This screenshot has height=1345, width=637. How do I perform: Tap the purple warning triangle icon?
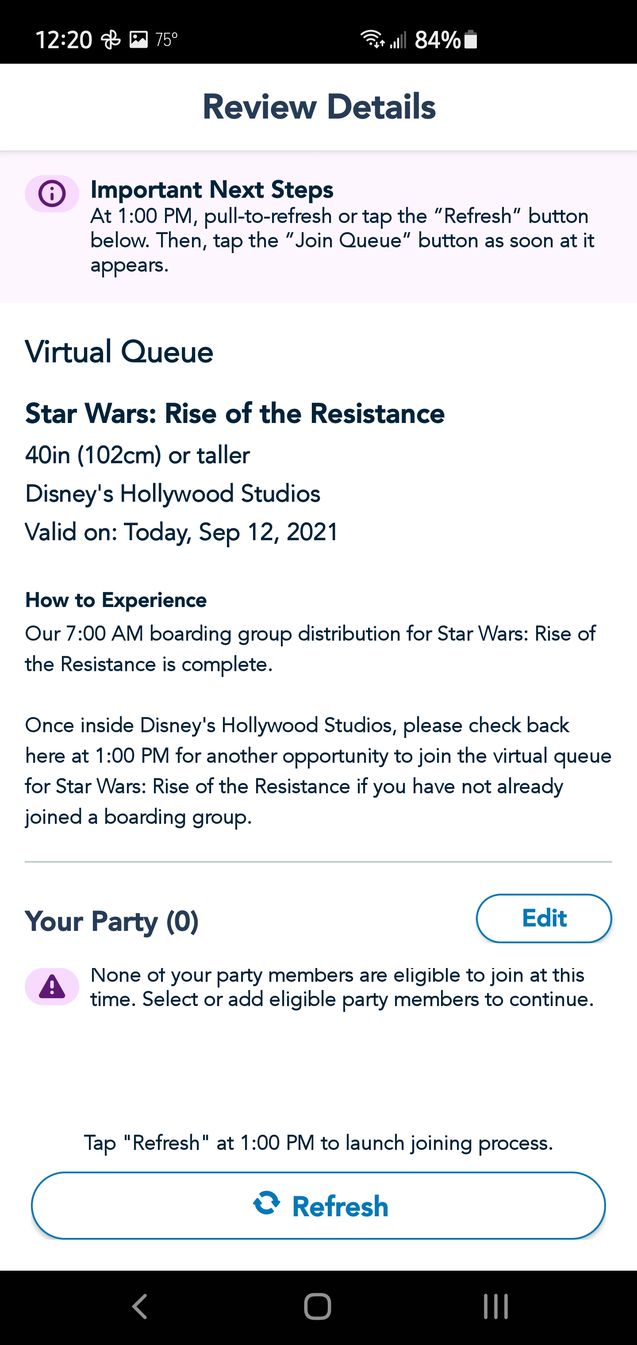[x=52, y=986]
